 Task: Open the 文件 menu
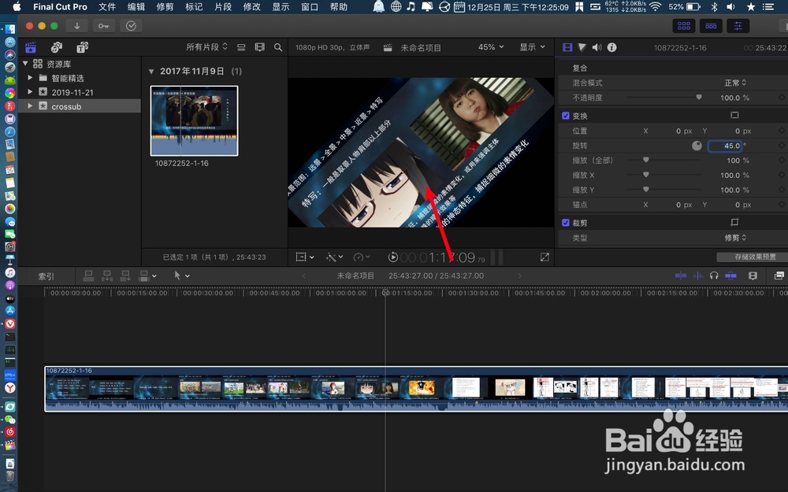107,6
